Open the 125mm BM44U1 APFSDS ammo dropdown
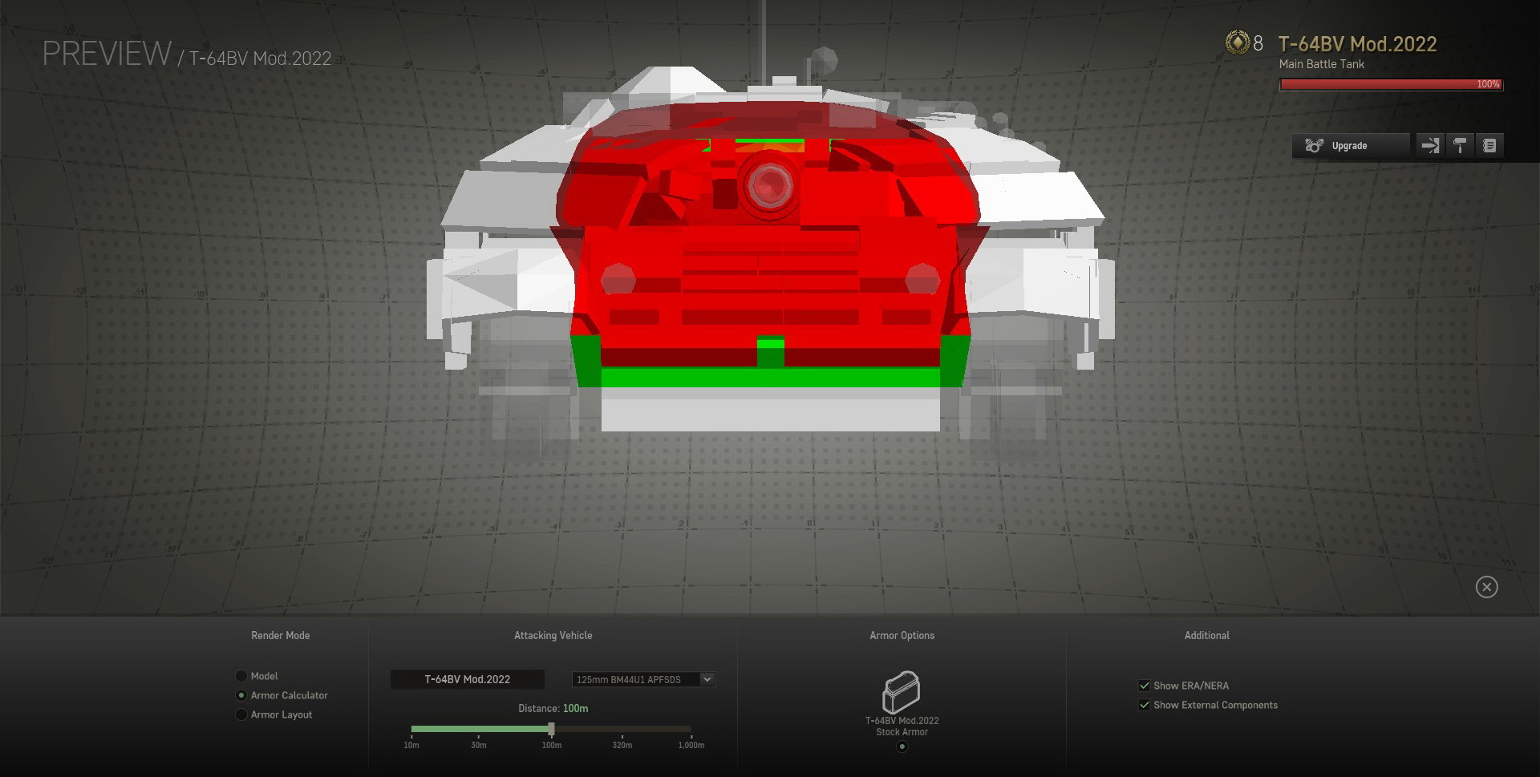 [635, 679]
